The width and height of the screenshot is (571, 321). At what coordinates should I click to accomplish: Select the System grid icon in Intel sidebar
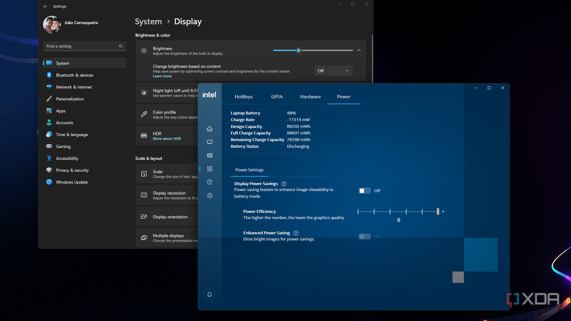[209, 169]
